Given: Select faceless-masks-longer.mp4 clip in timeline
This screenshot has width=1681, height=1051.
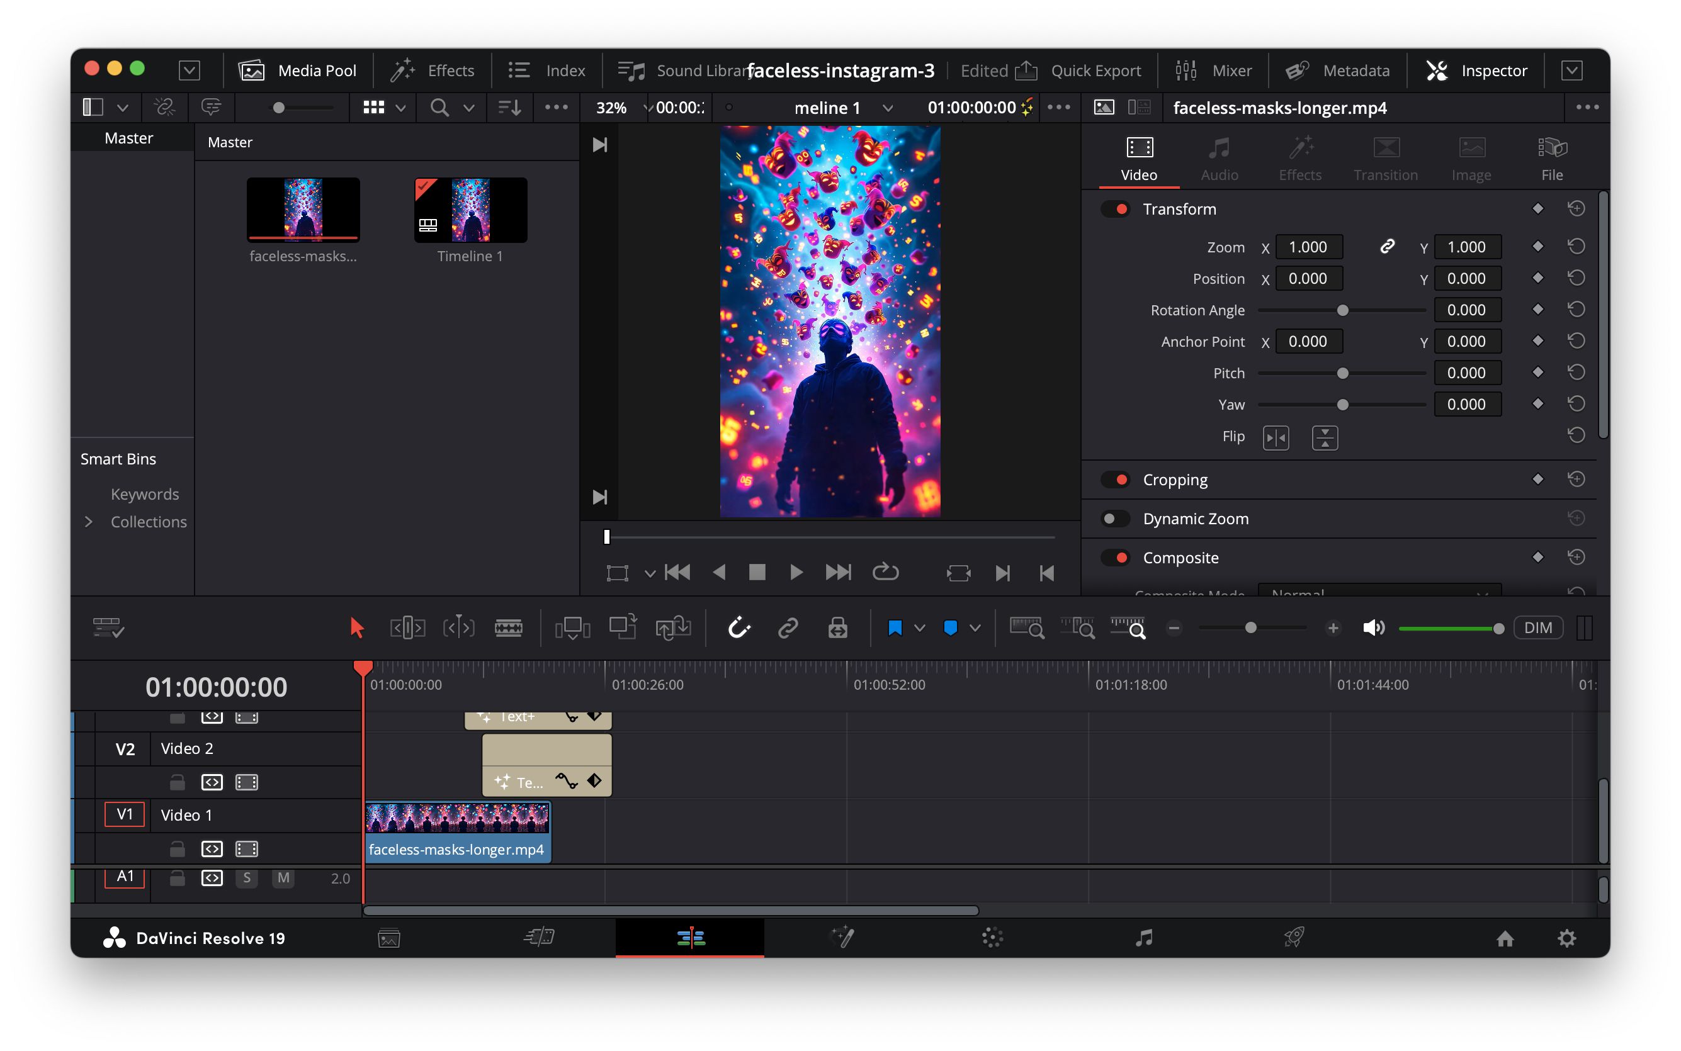Looking at the screenshot, I should [458, 833].
